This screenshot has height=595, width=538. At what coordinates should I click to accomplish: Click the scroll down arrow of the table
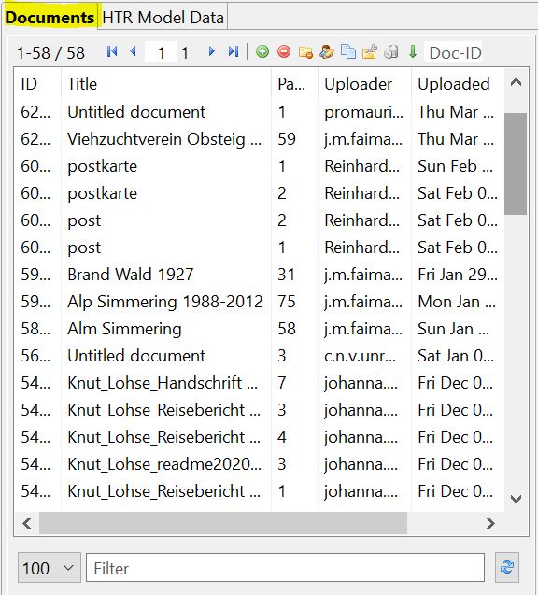(x=516, y=499)
